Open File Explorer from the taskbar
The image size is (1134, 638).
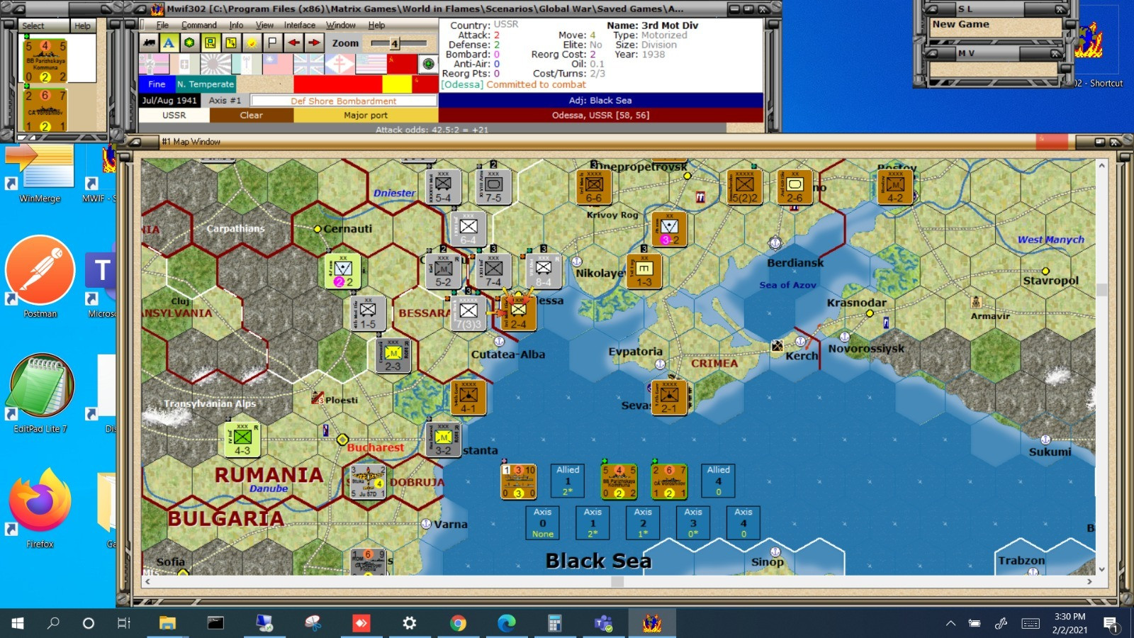point(167,623)
